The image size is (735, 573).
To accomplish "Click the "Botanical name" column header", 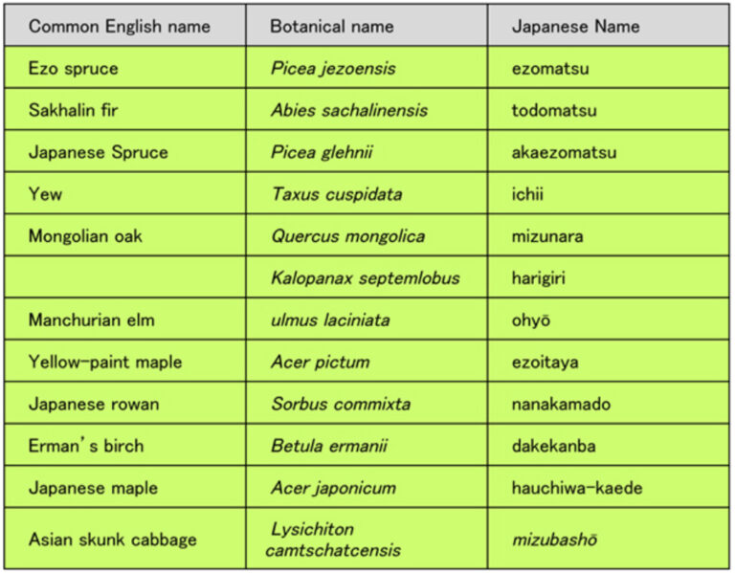I will coord(331,26).
